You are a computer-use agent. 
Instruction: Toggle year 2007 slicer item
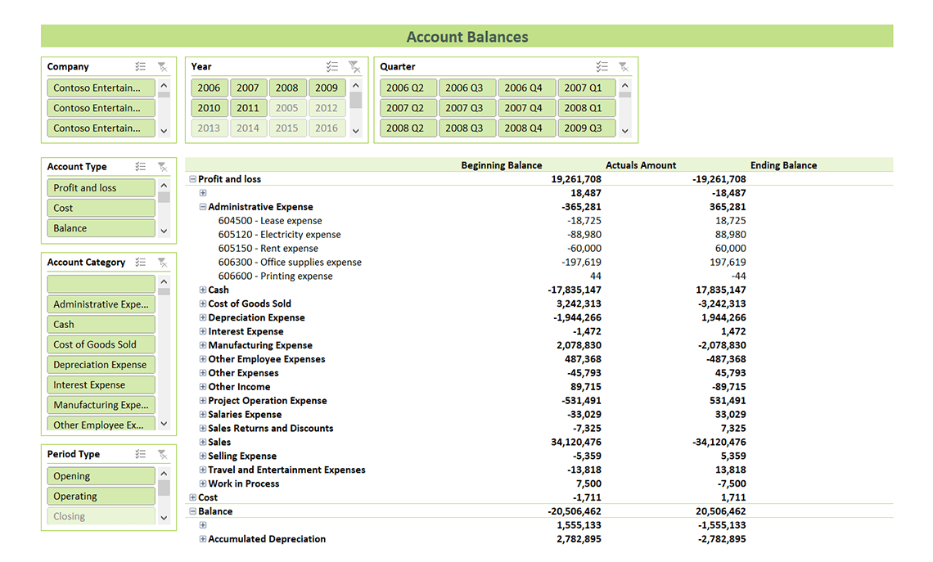(247, 88)
